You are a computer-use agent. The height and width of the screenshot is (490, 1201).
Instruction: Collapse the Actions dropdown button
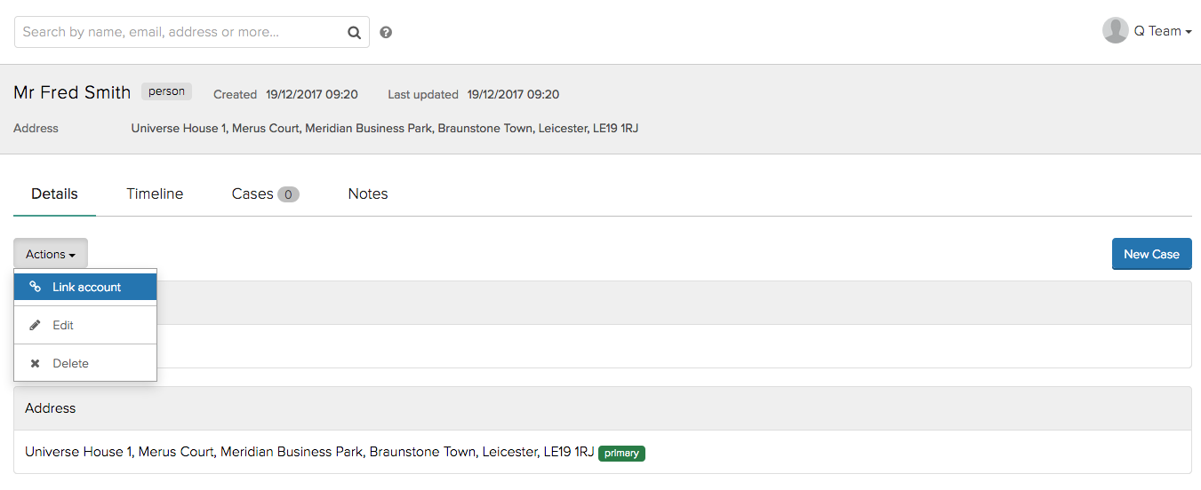point(51,254)
